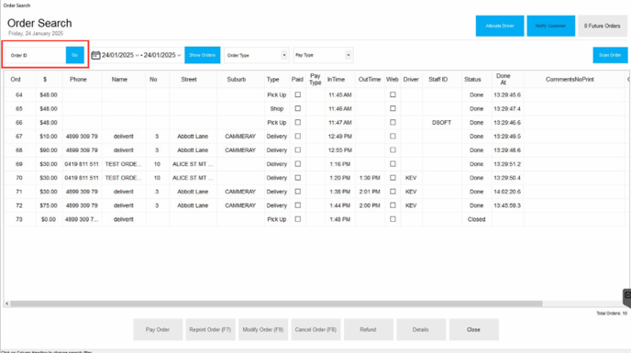Screen dimensions: 631x353
Task: Click the 12:55 PM InTime cell
Action: [x=340, y=150]
